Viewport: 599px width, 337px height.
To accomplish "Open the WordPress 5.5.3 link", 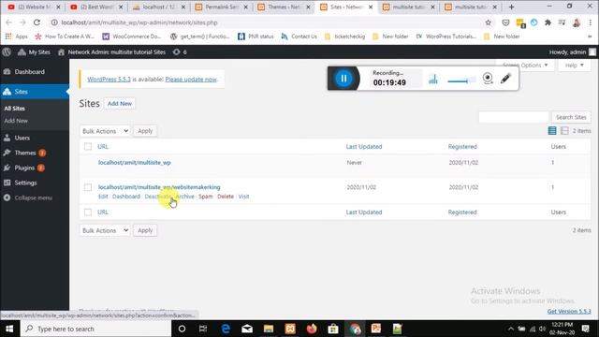I will 109,79.
